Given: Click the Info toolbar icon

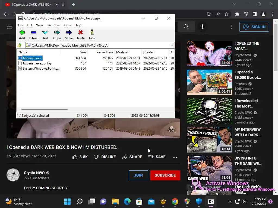Looking at the screenshot, I should [92, 35].
